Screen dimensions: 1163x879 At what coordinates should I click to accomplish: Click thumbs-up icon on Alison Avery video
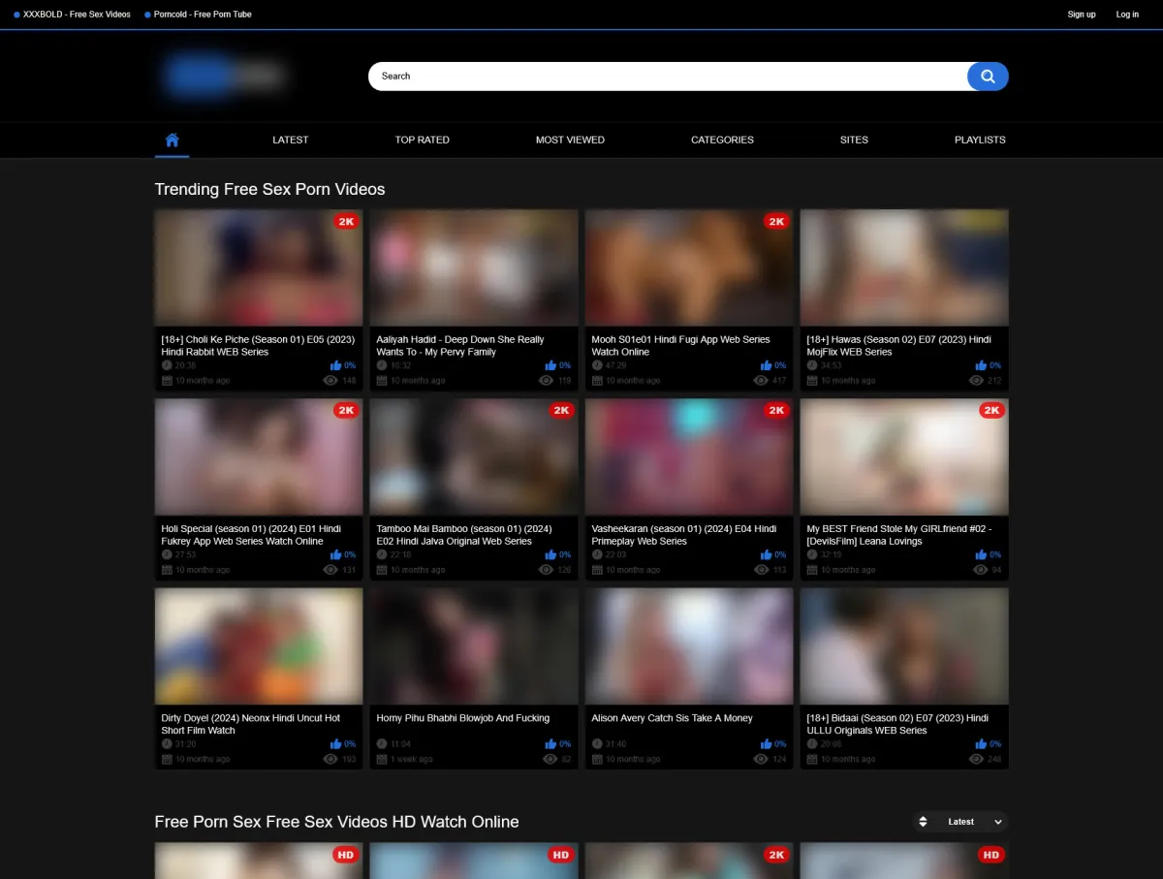(767, 744)
